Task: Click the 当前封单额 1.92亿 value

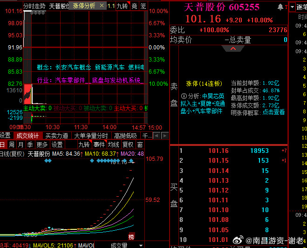Action: (x=271, y=83)
